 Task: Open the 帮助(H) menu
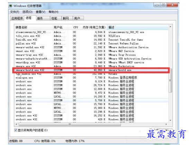point(53,12)
